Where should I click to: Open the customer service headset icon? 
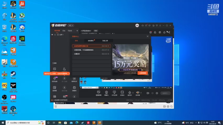point(142,26)
